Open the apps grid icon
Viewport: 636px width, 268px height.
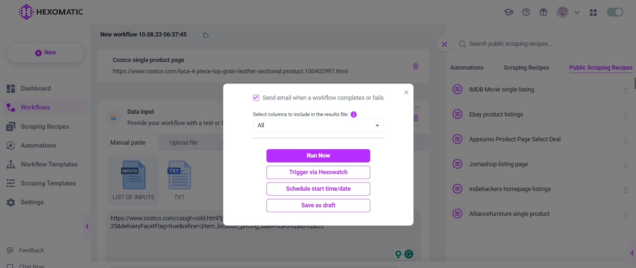[x=593, y=13]
